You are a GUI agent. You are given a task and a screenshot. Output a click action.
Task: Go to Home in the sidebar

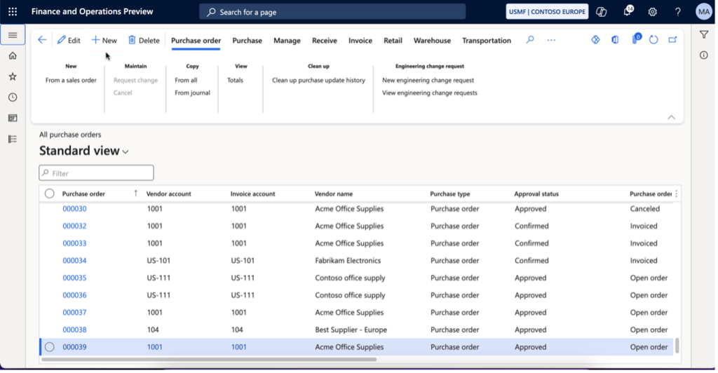[x=13, y=56]
